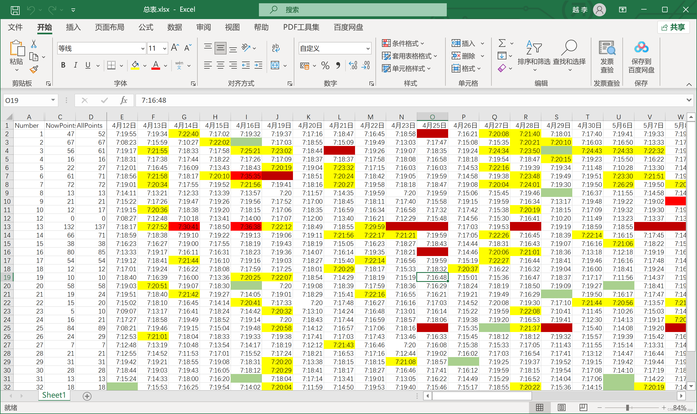Viewport: 697px width, 414px height.
Task: Open the number format 自定义 dropdown
Action: point(368,48)
